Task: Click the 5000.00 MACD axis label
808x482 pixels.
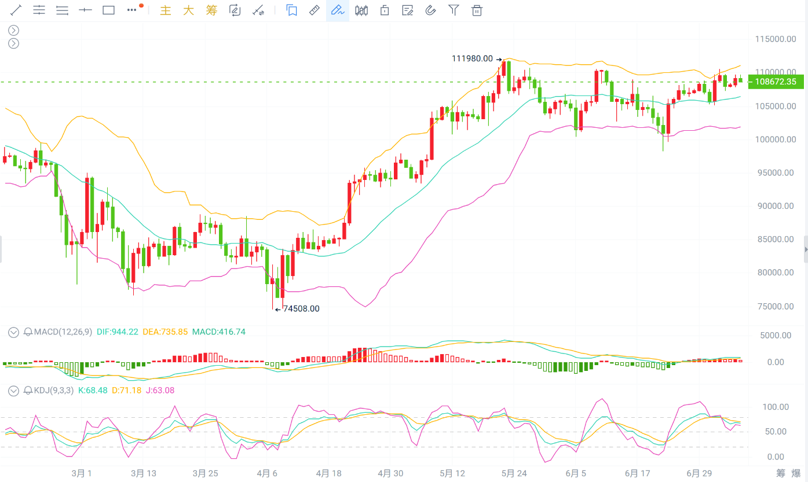Action: pyautogui.click(x=776, y=335)
